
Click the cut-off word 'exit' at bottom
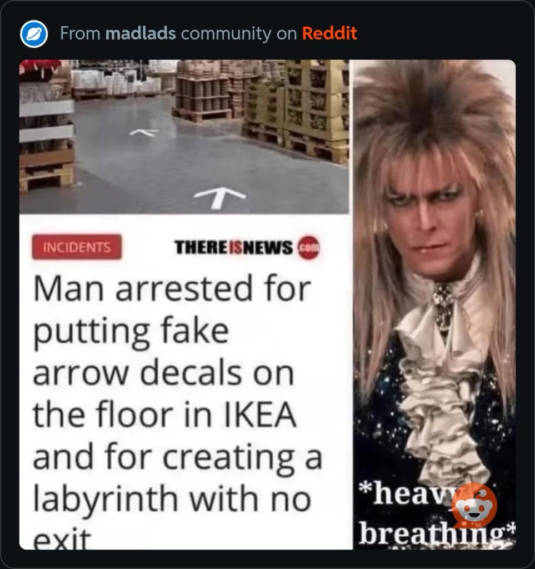point(62,539)
